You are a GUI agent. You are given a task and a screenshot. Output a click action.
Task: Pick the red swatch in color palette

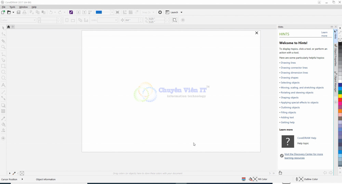(x=340, y=100)
